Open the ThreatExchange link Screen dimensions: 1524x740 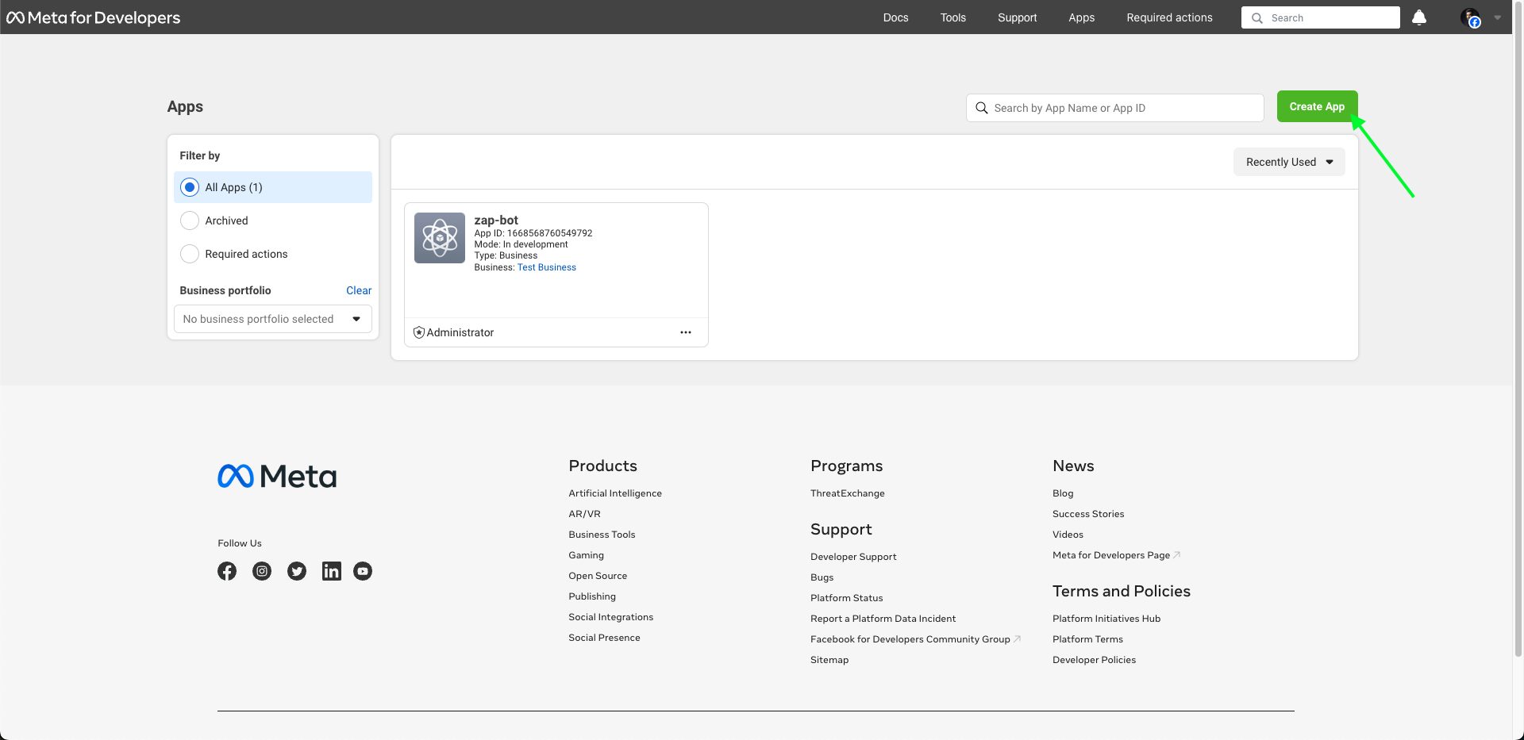(x=848, y=493)
